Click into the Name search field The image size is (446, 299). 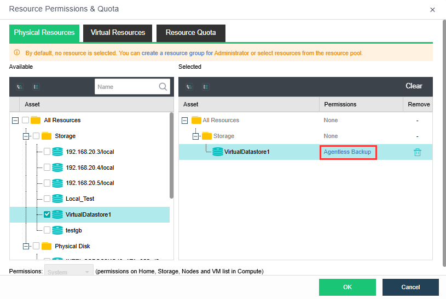pos(126,86)
